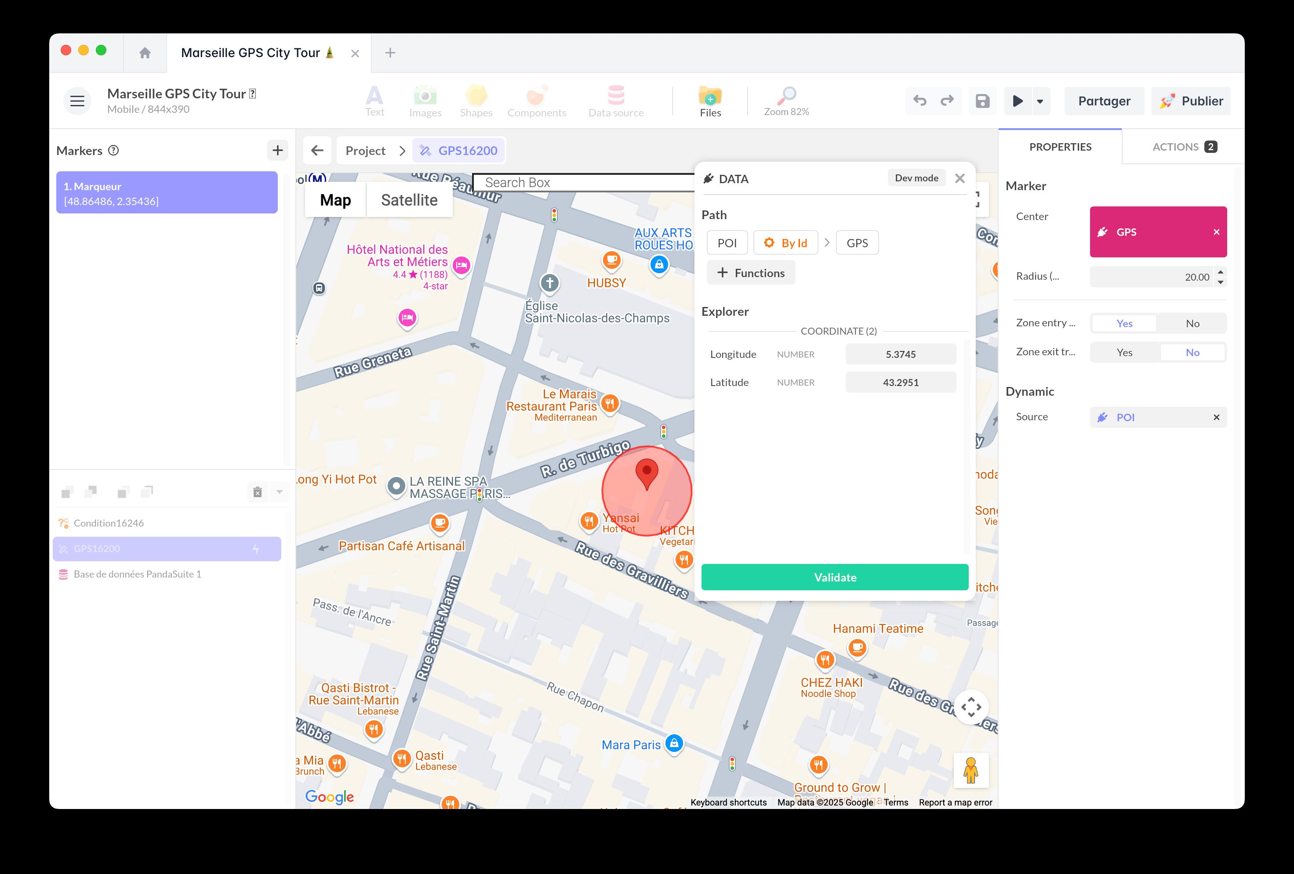The width and height of the screenshot is (1294, 874).
Task: Click the undo arrow icon
Action: tap(919, 101)
